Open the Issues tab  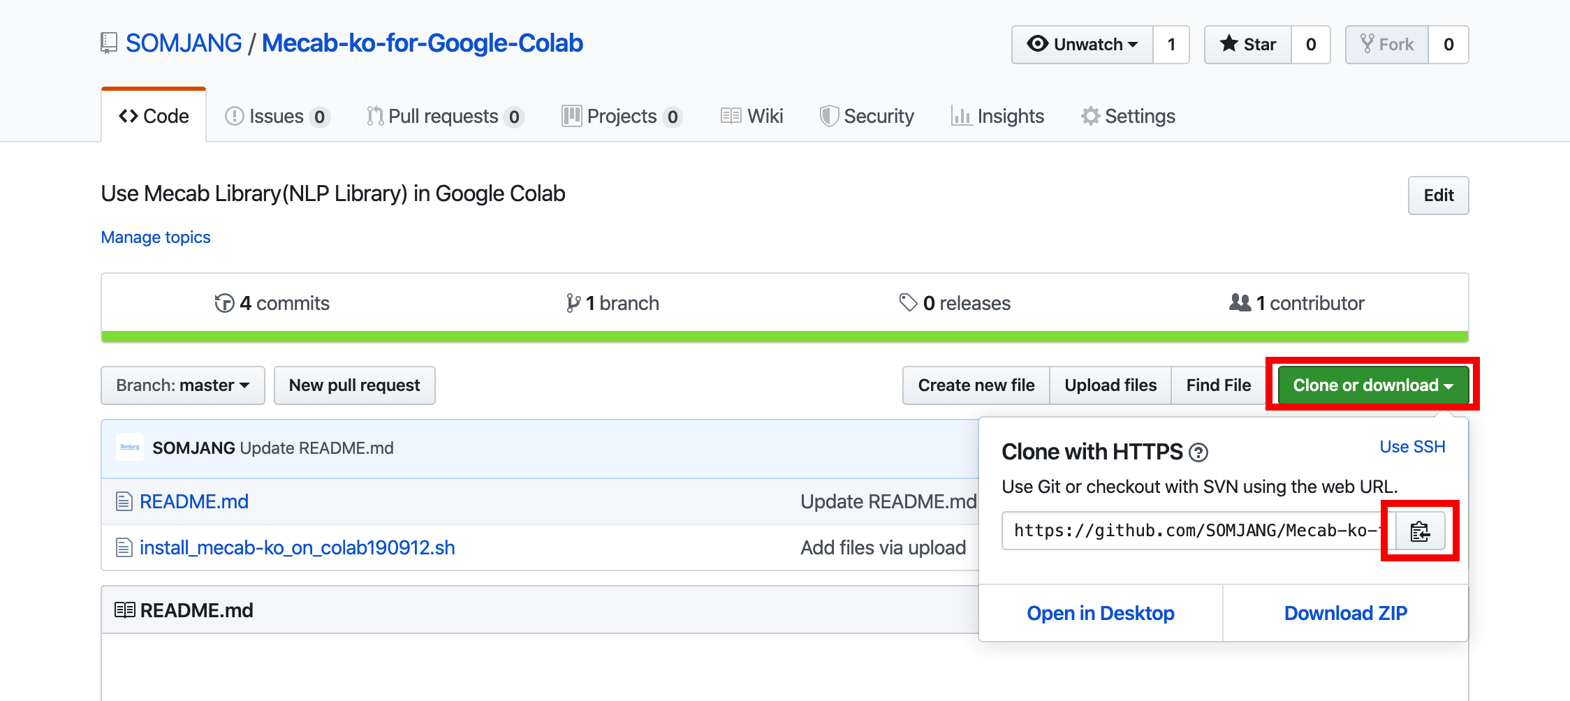coord(277,116)
